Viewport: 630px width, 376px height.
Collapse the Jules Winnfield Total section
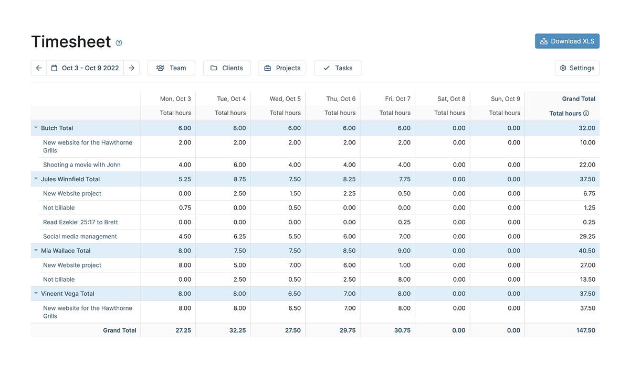coord(36,179)
